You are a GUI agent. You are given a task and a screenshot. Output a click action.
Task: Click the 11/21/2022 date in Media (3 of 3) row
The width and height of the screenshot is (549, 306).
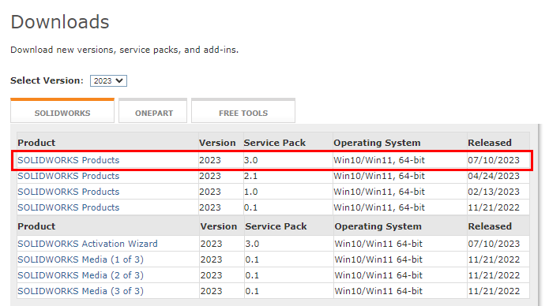tap(494, 291)
